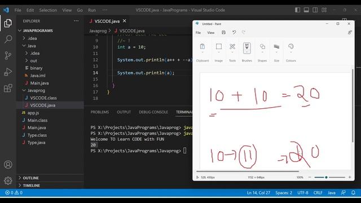Open Java.iml file
Viewport: 361px width, 203px height.
[38, 76]
